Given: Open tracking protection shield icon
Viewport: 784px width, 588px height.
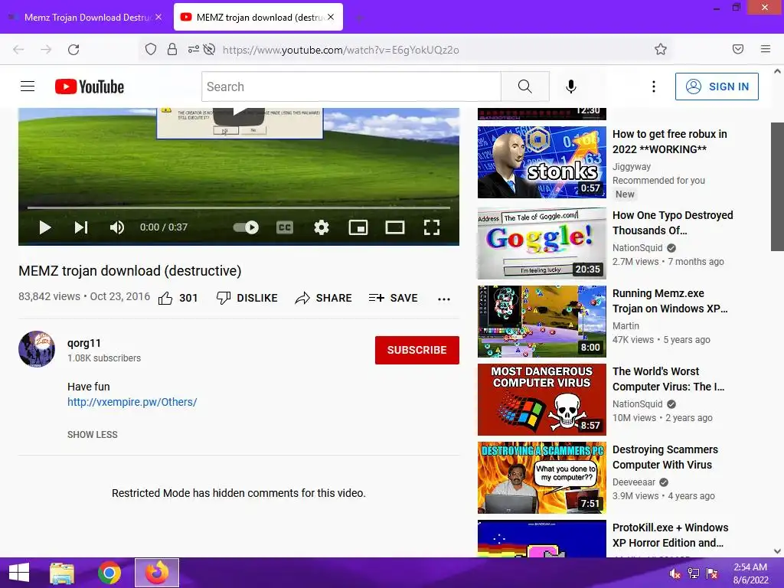Looking at the screenshot, I should [151, 49].
